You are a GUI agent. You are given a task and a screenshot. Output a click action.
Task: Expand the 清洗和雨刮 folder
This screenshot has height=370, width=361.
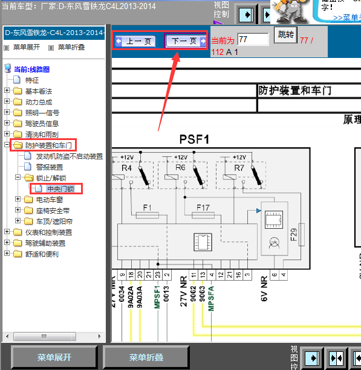click(x=7, y=133)
